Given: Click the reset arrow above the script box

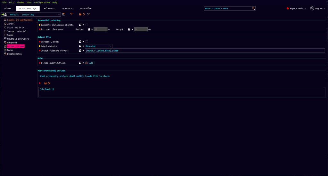Looking at the screenshot, I should [49, 83].
